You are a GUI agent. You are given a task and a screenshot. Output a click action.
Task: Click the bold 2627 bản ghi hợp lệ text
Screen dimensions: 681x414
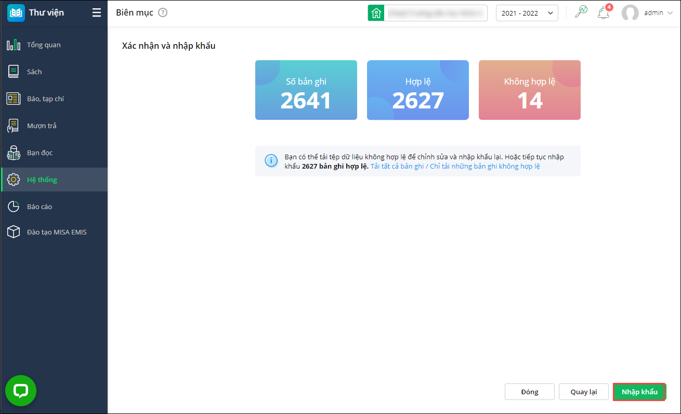[335, 167]
